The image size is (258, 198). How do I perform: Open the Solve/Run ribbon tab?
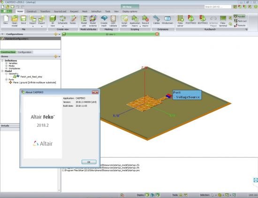pyautogui.click(x=96, y=11)
